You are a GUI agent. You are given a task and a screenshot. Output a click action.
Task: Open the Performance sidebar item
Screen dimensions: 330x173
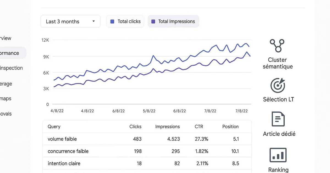click(x=13, y=53)
